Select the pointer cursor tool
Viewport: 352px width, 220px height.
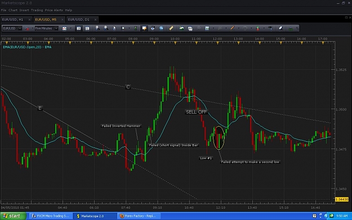pos(114,28)
